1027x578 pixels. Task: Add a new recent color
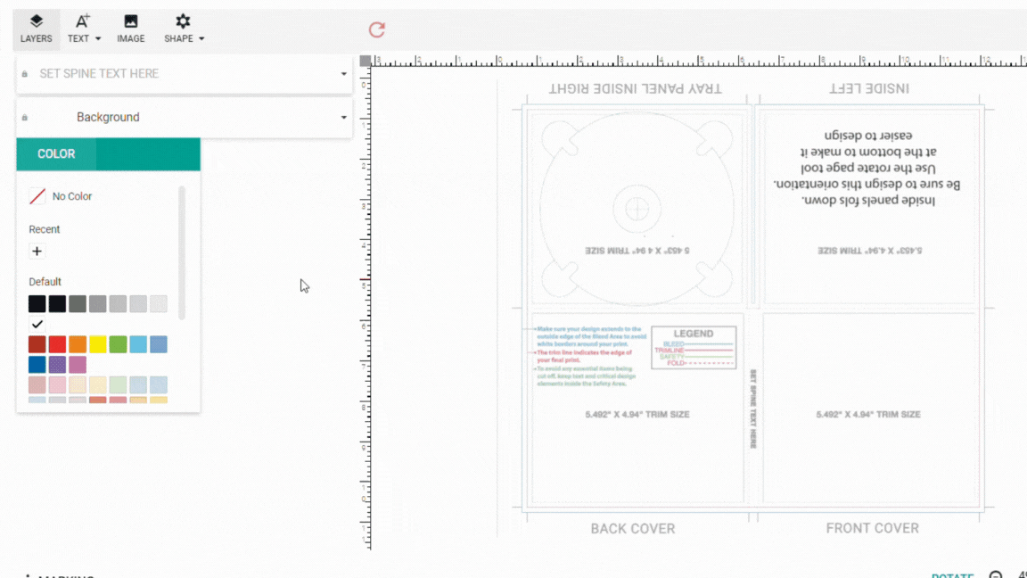tap(37, 252)
